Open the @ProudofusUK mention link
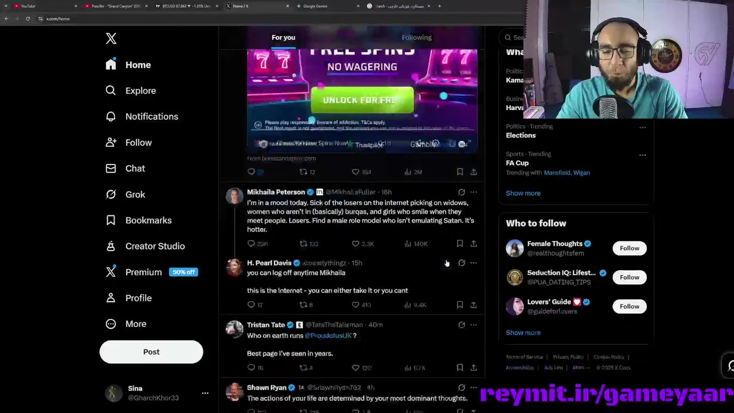 tap(328, 336)
